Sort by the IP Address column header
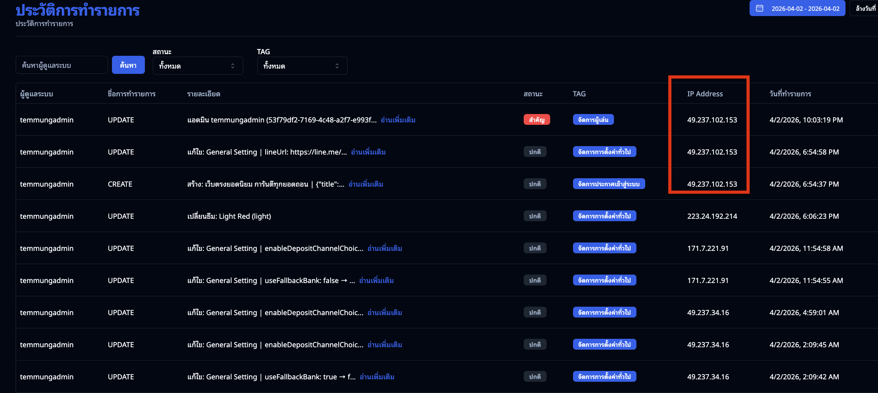Viewport: 878px width, 393px height. pyautogui.click(x=705, y=94)
